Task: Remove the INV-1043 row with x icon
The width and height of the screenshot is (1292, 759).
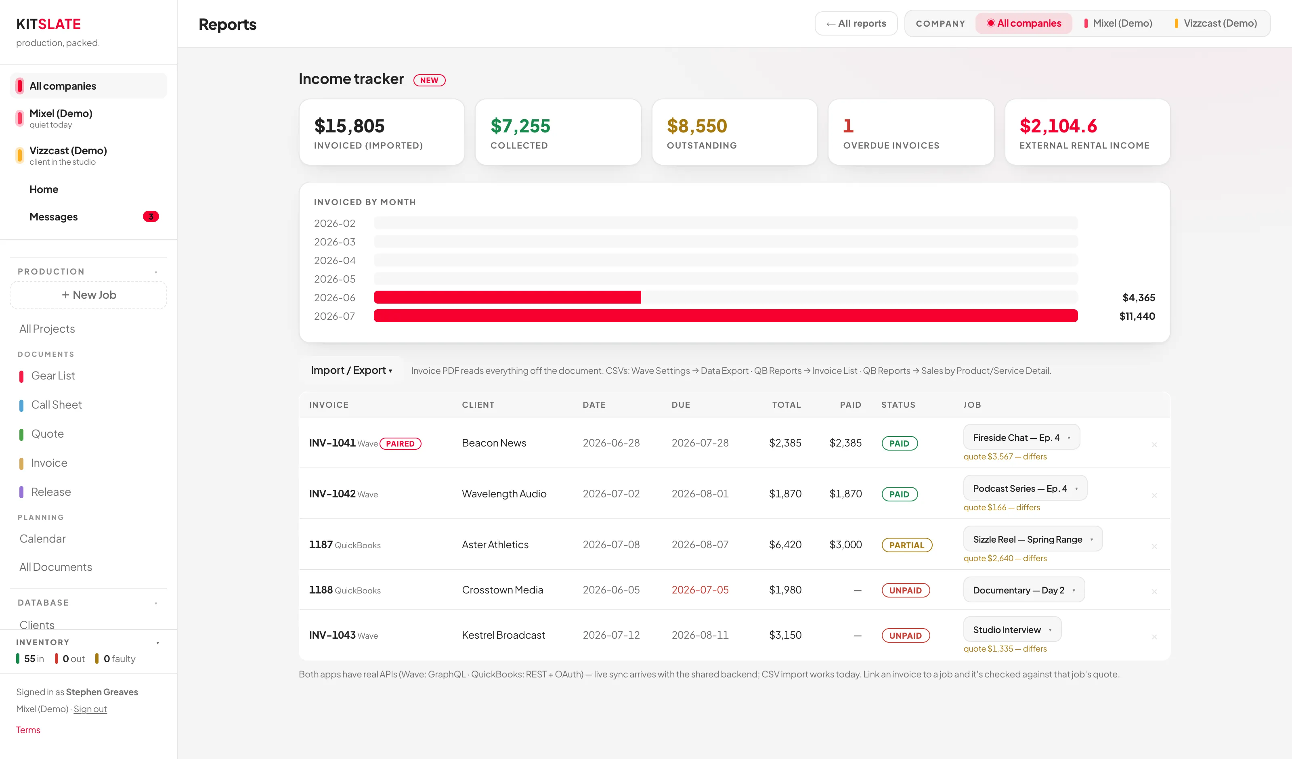Action: (x=1154, y=636)
